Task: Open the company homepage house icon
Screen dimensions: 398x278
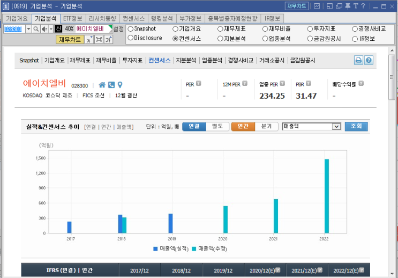Action: (x=102, y=85)
